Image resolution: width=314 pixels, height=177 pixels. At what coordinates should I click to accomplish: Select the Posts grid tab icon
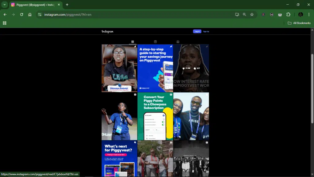(x=132, y=42)
